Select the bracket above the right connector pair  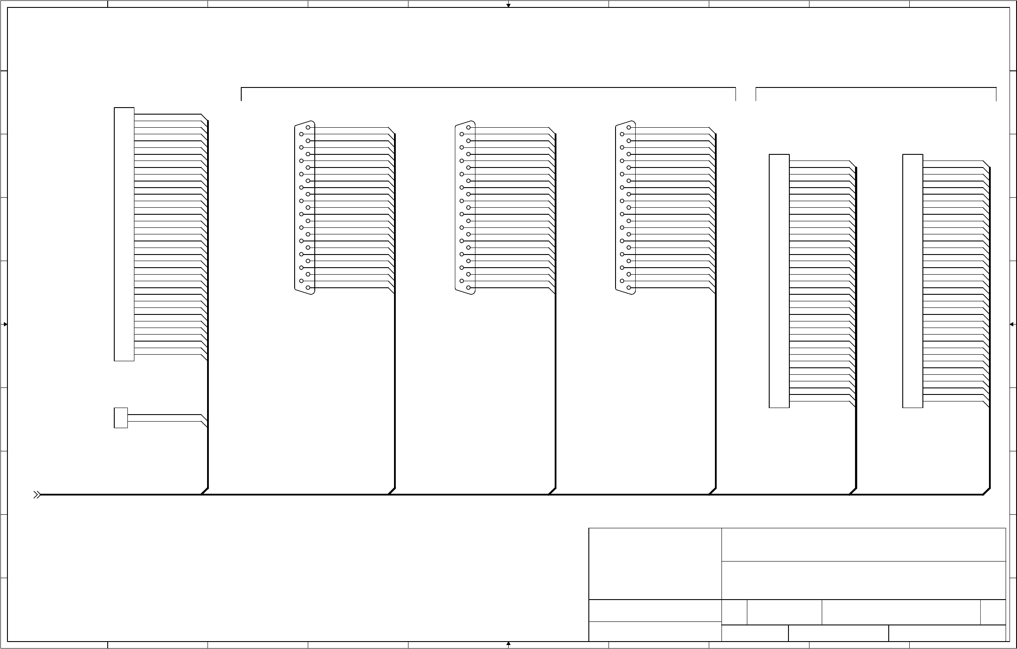pyautogui.click(x=876, y=88)
